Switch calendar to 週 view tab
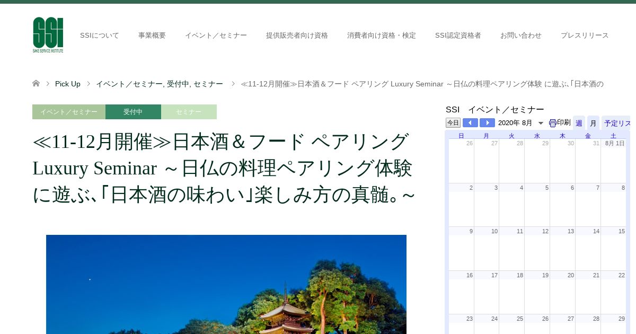The height and width of the screenshot is (334, 636). coord(579,123)
